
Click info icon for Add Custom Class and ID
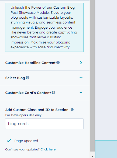coord(72,110)
